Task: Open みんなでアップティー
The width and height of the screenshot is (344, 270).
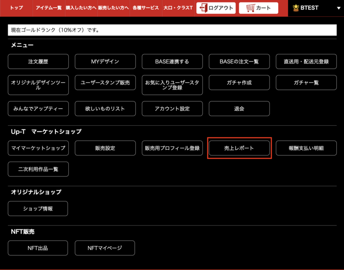Action: (x=38, y=108)
